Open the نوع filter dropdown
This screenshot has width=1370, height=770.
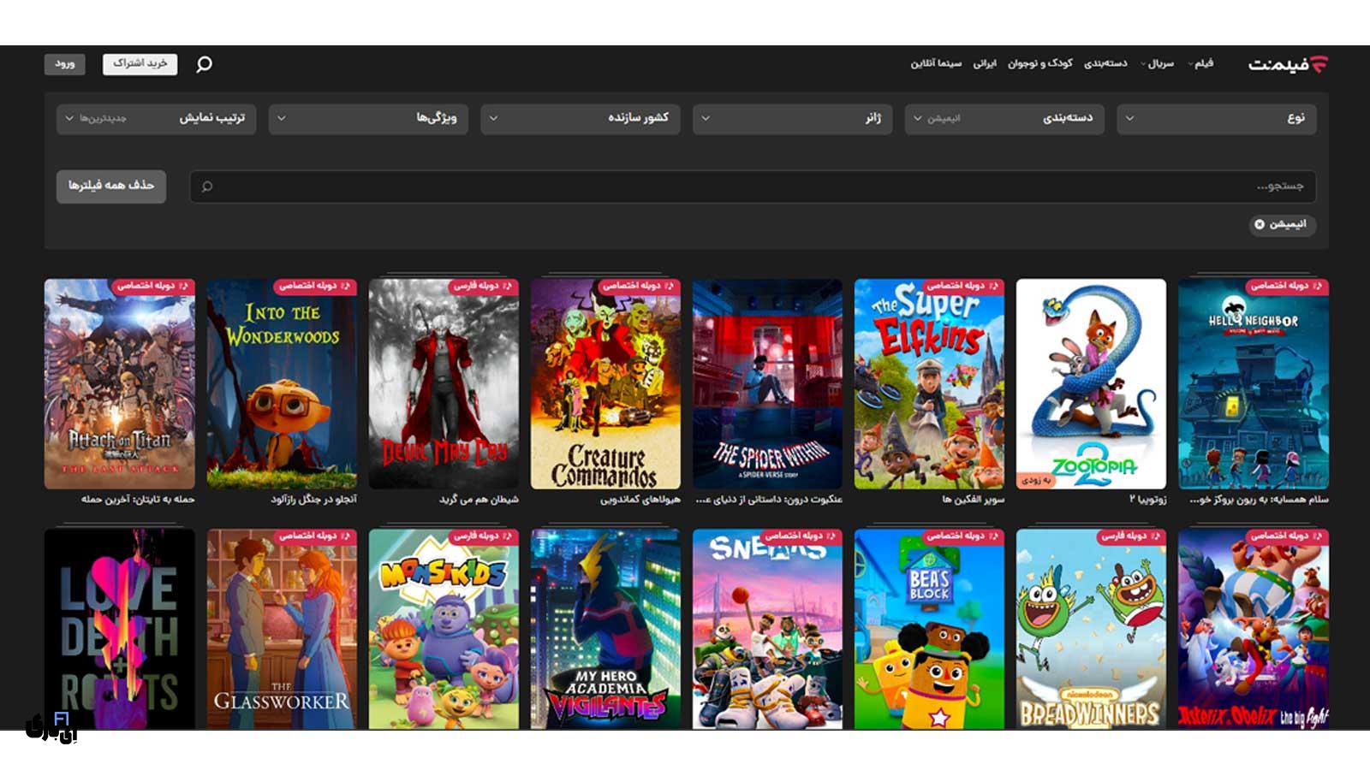click(x=1217, y=118)
